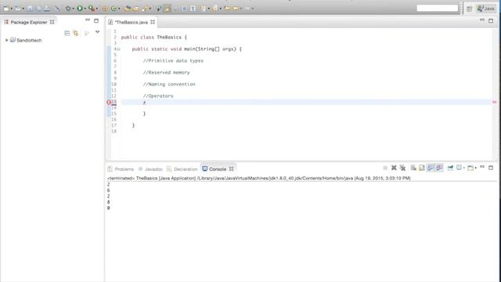
Task: Close the TheBasics.java editor tab
Action: [153, 22]
